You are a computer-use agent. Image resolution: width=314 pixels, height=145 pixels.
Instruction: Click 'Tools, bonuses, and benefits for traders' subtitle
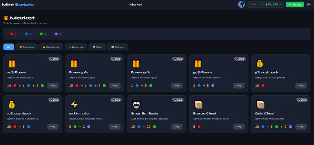click(25, 24)
